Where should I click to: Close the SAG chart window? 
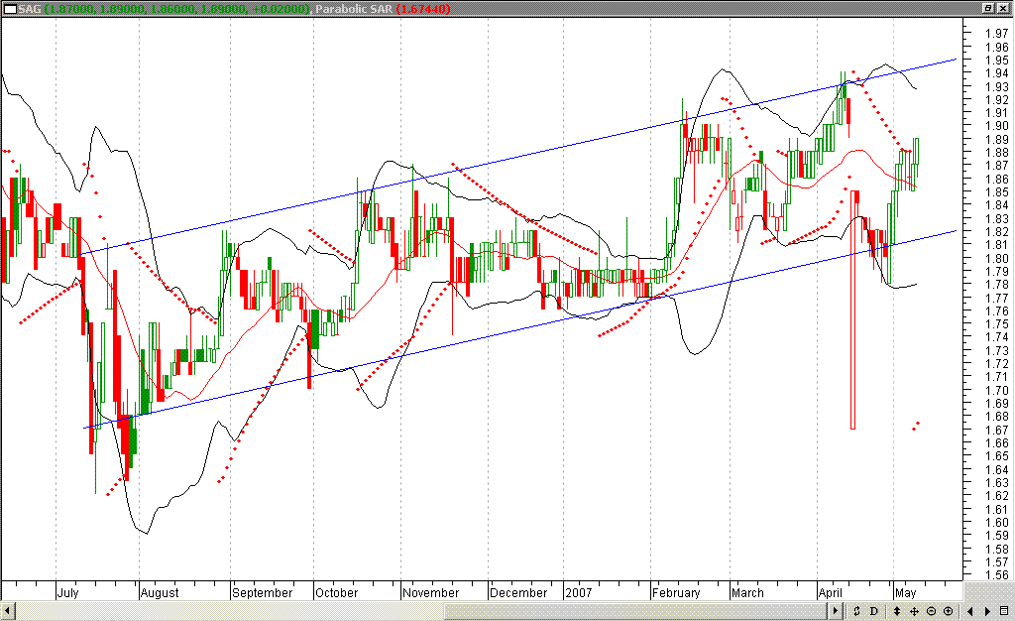[x=1003, y=8]
